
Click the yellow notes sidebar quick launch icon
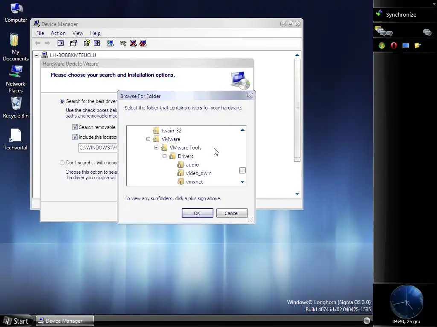click(417, 45)
